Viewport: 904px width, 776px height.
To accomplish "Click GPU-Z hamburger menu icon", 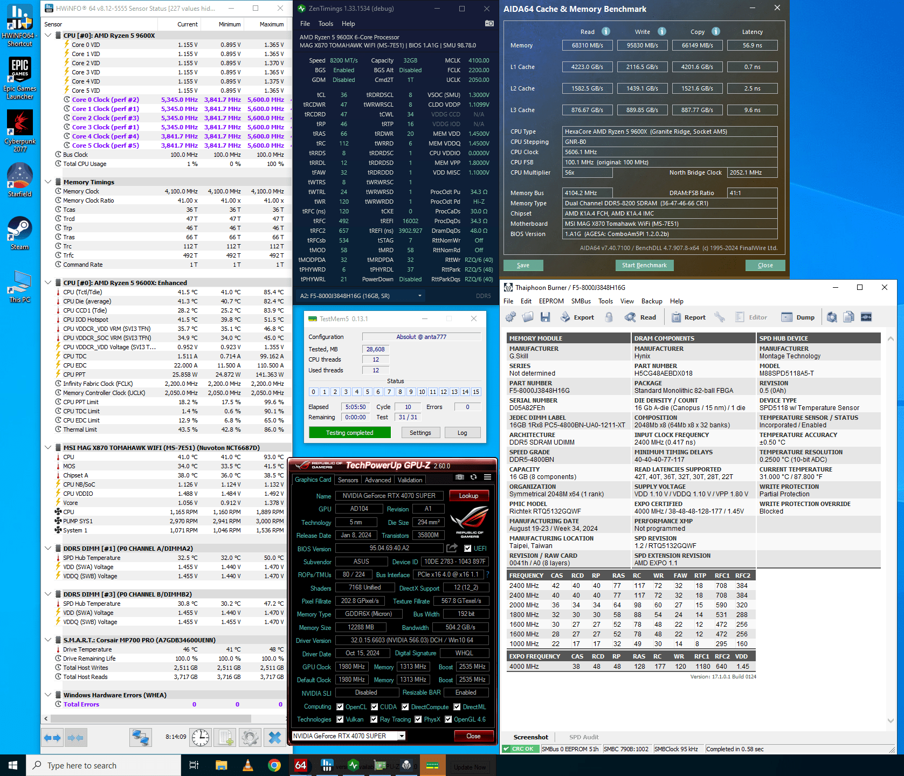I will point(487,477).
